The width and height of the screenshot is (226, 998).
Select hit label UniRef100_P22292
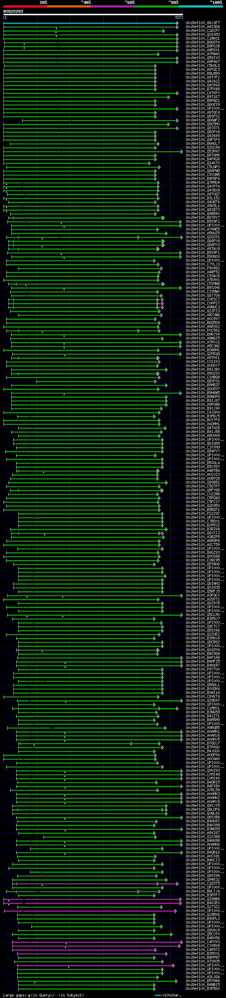pos(203,513)
